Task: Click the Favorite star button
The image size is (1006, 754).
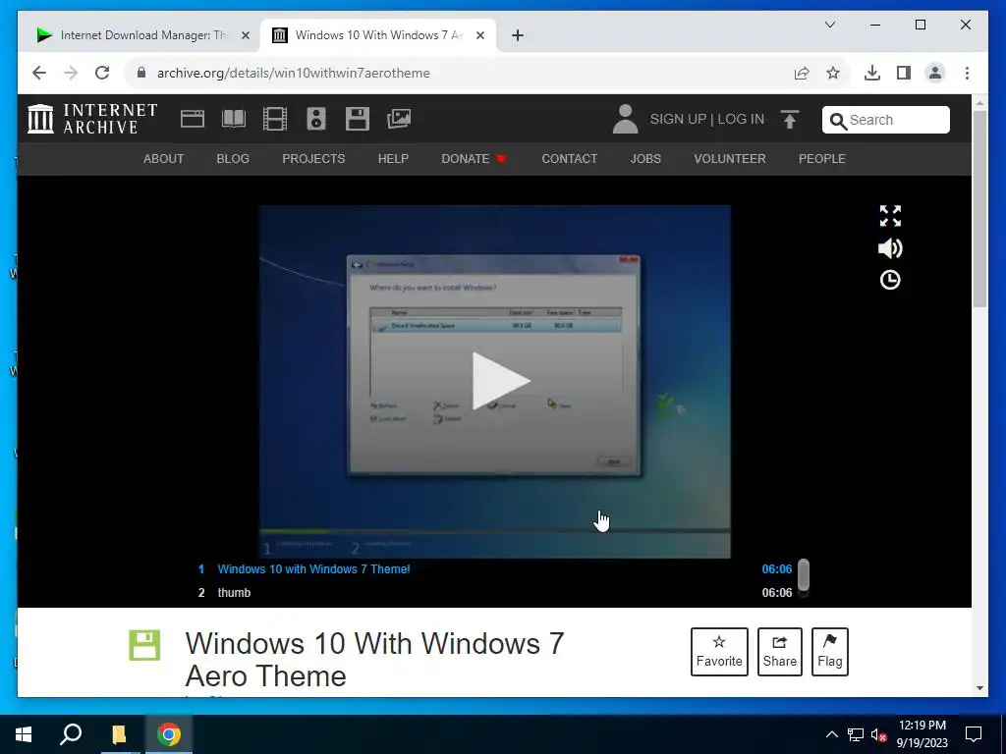Action: pos(719,652)
